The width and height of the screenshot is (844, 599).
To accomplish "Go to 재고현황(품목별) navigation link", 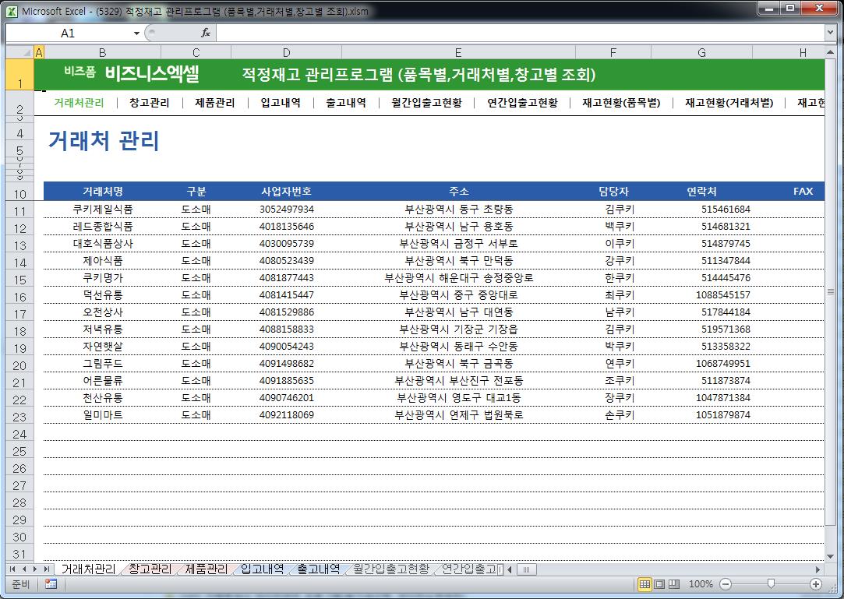I will 620,102.
